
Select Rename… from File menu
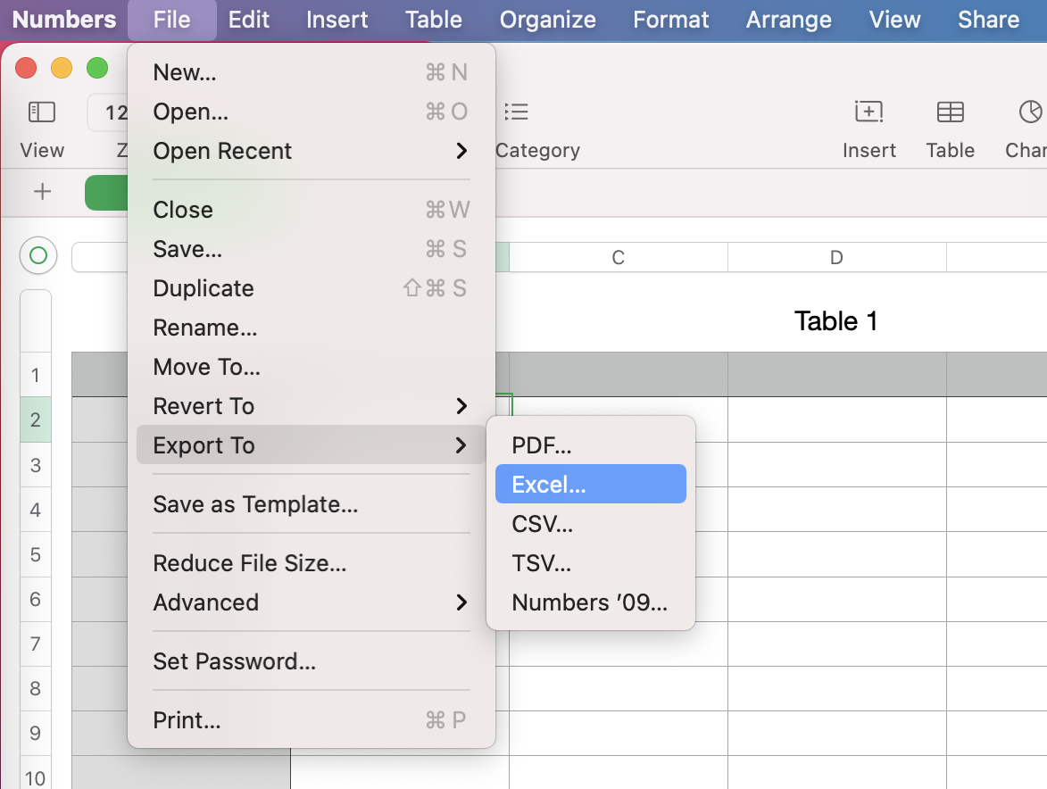coord(312,328)
